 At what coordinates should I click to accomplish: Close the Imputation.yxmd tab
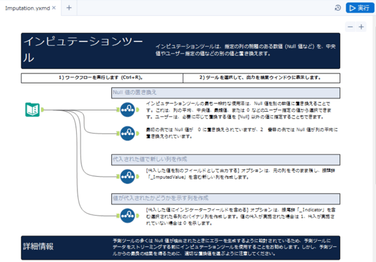point(54,8)
